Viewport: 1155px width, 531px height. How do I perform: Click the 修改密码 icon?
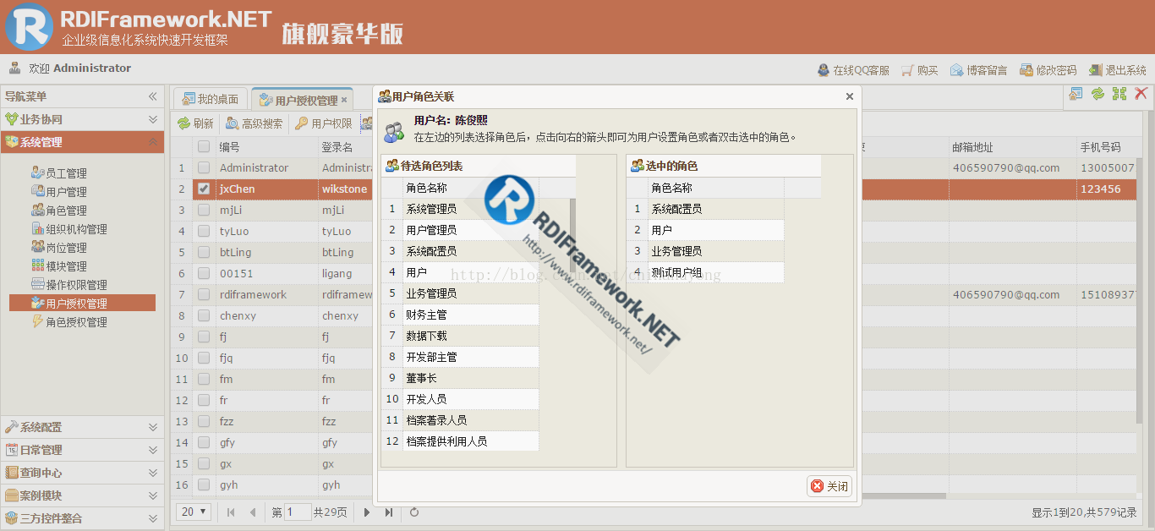pos(1026,70)
